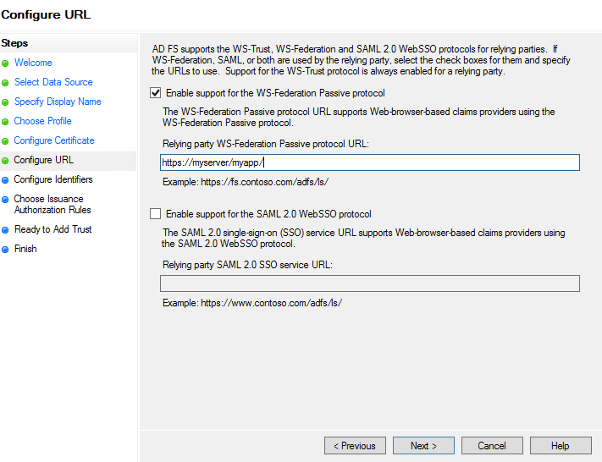
Task: Go to the Next wizard page
Action: 423,445
